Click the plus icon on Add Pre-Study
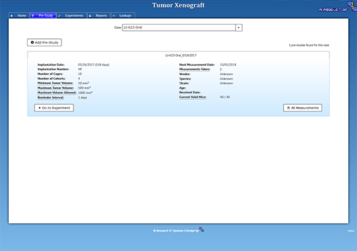Viewport: 357px width, 251px height. (x=32, y=42)
